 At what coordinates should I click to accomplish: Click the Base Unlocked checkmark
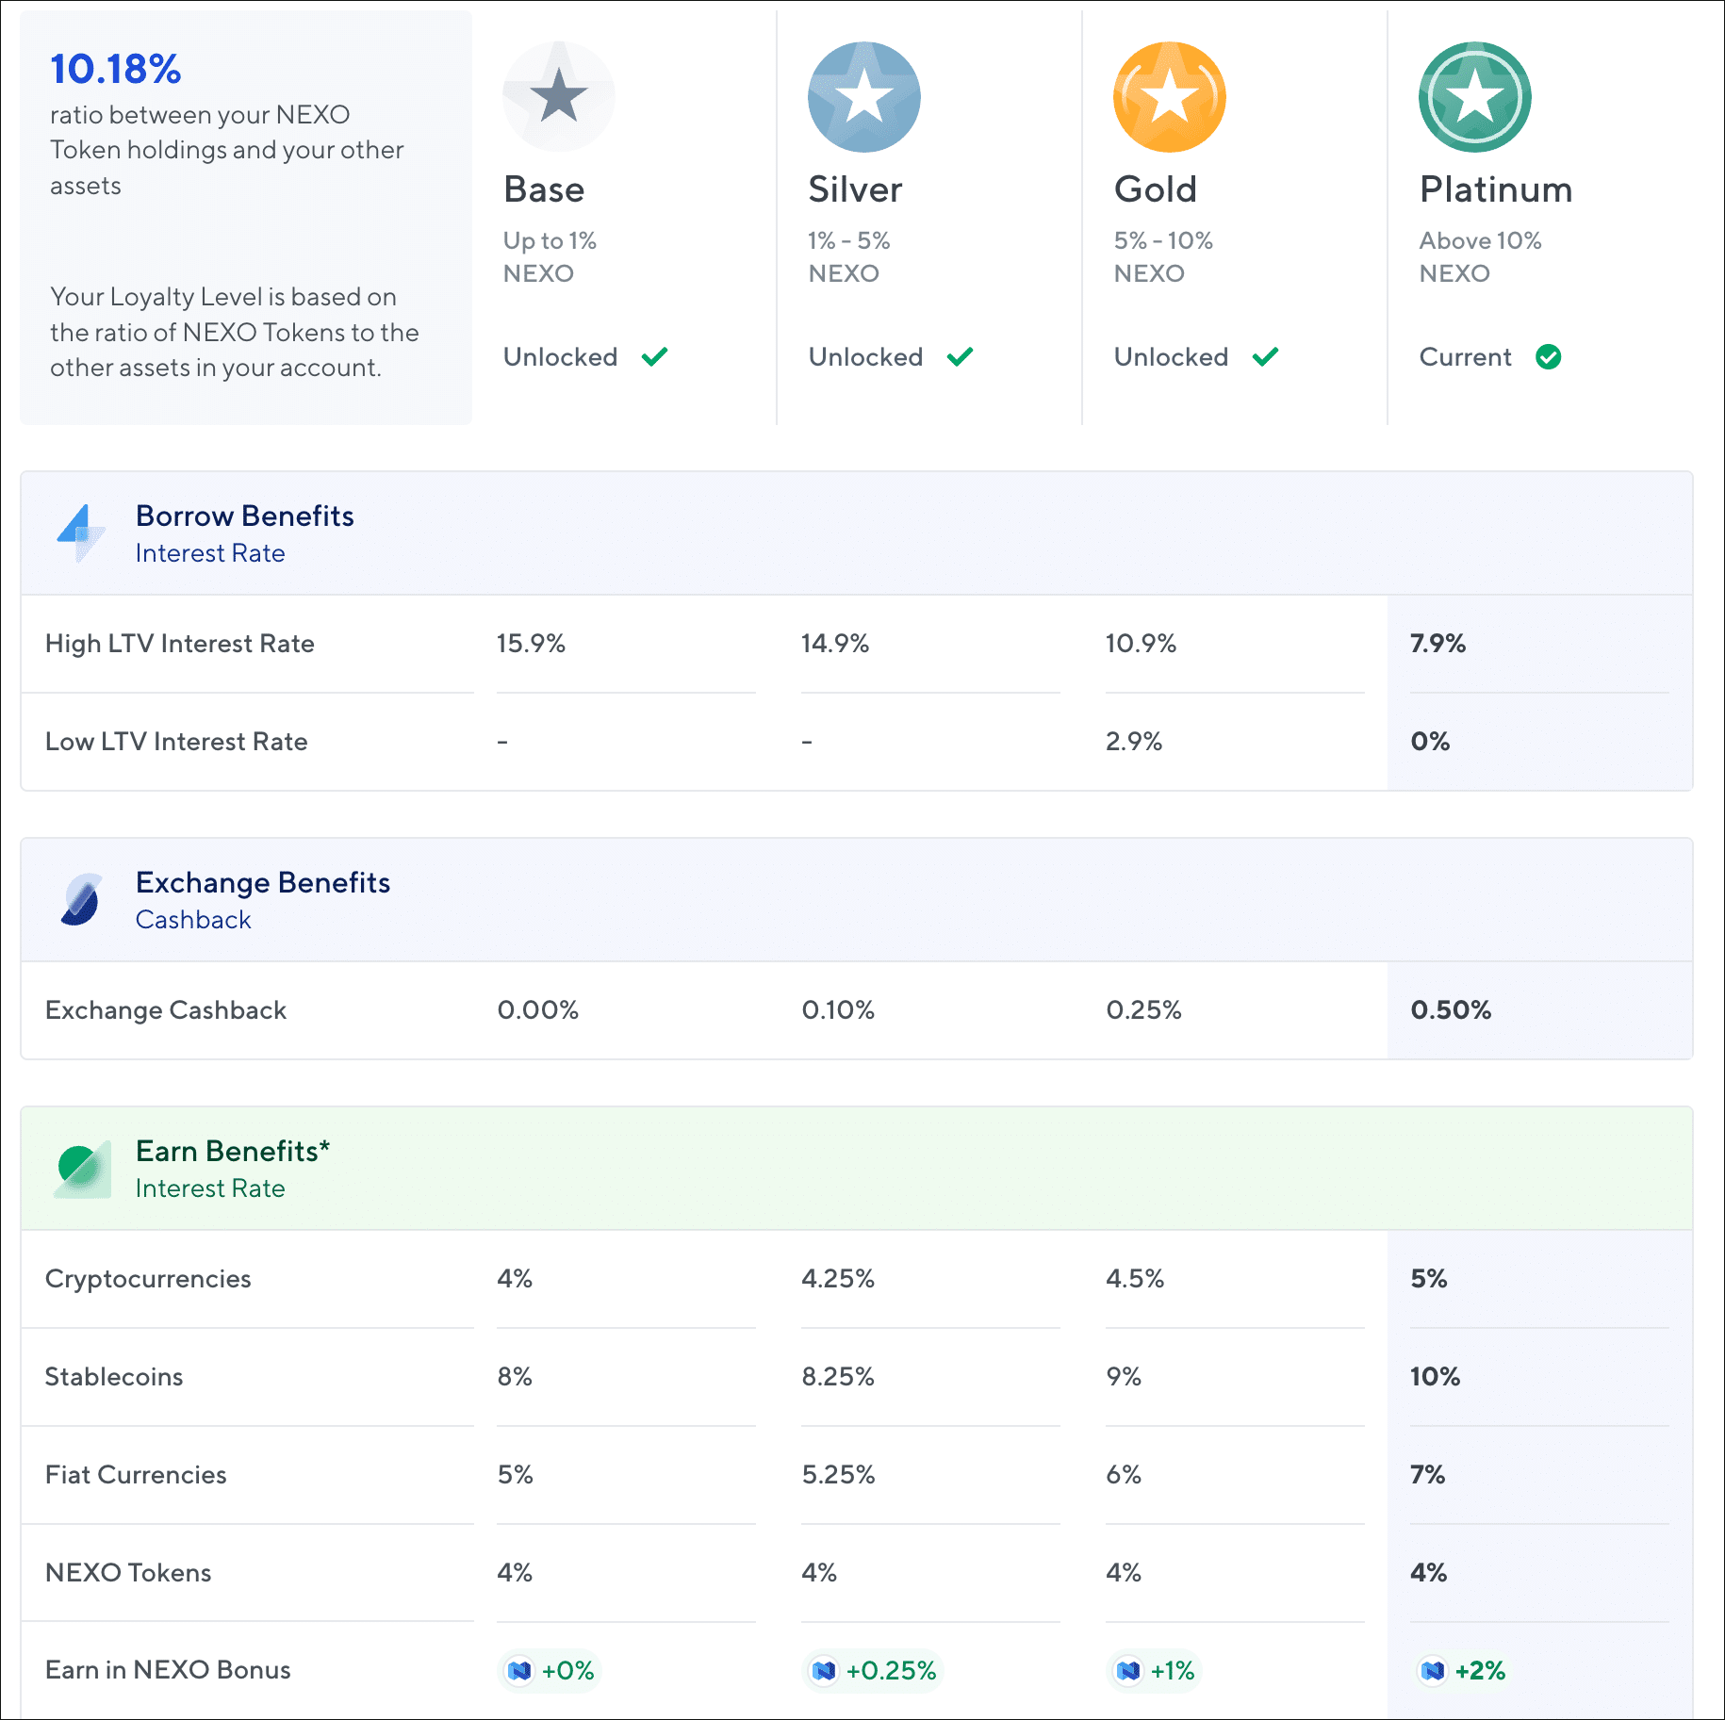click(x=654, y=356)
